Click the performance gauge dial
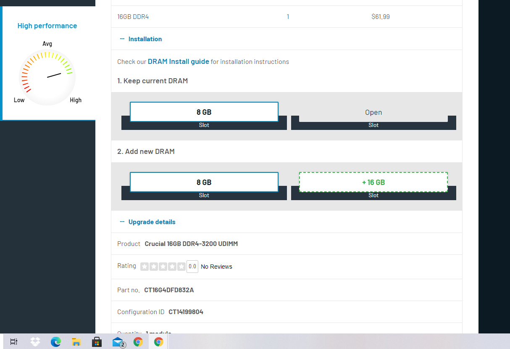 pos(47,77)
